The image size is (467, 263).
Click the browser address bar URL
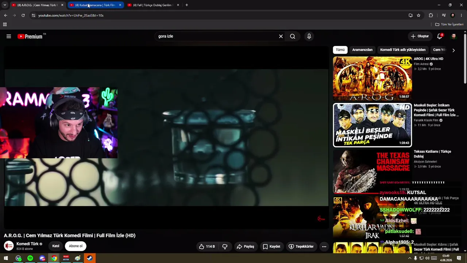(71, 15)
